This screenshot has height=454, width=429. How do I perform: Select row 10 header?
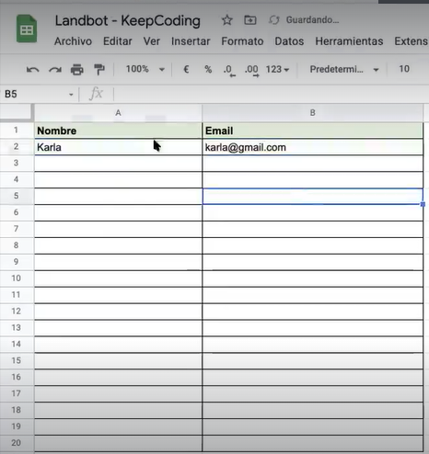click(17, 278)
